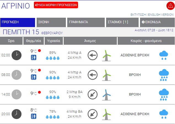Click the red warning triangle alert icon

click(170, 6)
